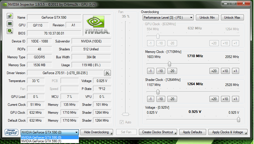254x144 pixels.
Task: Click Memory Clock +1 button
Action: (235, 71)
